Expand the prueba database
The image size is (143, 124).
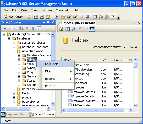14,97
